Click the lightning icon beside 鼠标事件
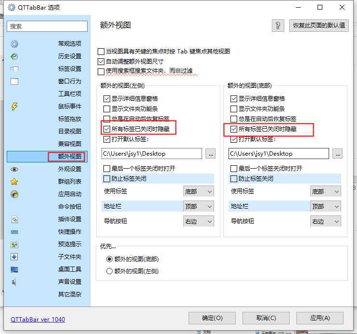Image resolution: width=357 pixels, height=334 pixels. tap(14, 107)
